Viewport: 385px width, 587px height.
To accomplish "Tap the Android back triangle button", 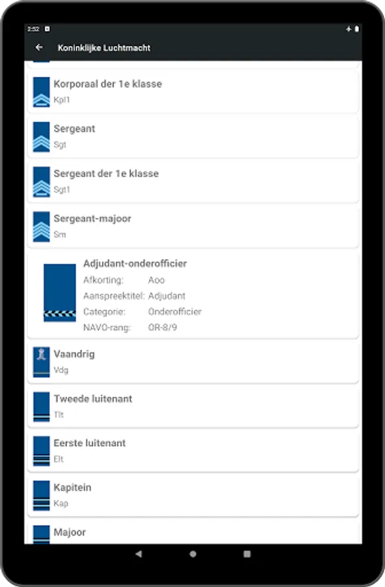I will (139, 554).
